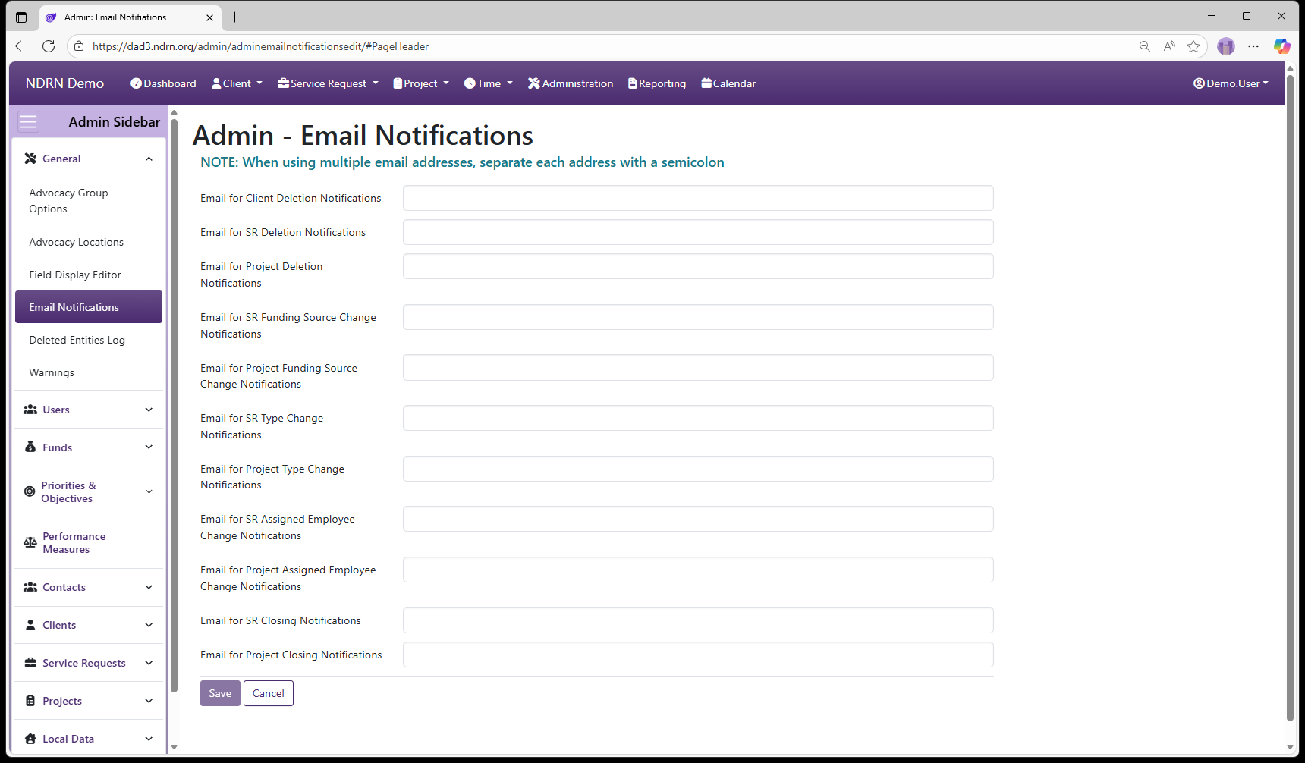Focus Client Deletion Notifications email field
Viewport: 1305px width, 763px height.
[698, 198]
